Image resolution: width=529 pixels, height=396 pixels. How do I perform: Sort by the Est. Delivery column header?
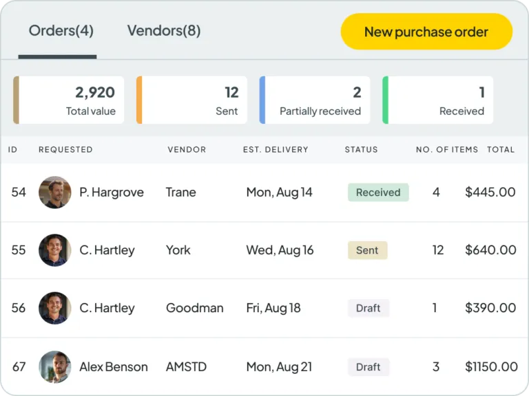click(x=276, y=150)
